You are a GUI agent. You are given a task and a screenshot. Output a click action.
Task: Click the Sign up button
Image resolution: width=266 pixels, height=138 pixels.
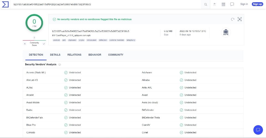click(257, 4)
